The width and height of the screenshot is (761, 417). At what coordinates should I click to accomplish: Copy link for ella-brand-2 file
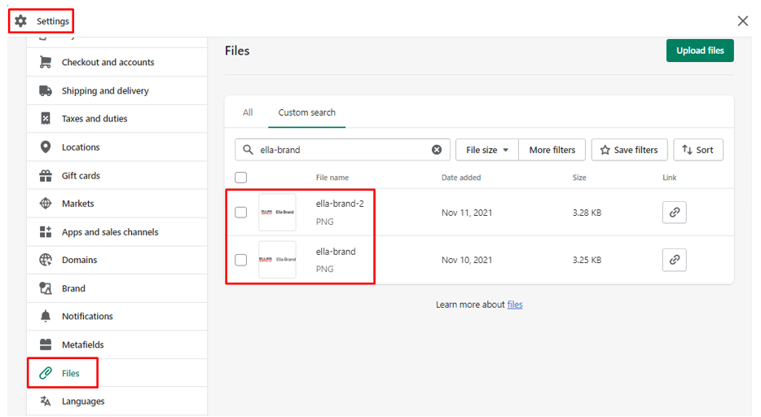coord(674,213)
